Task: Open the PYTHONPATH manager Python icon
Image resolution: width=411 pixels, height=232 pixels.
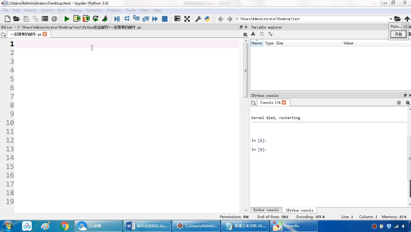Action: point(207,19)
